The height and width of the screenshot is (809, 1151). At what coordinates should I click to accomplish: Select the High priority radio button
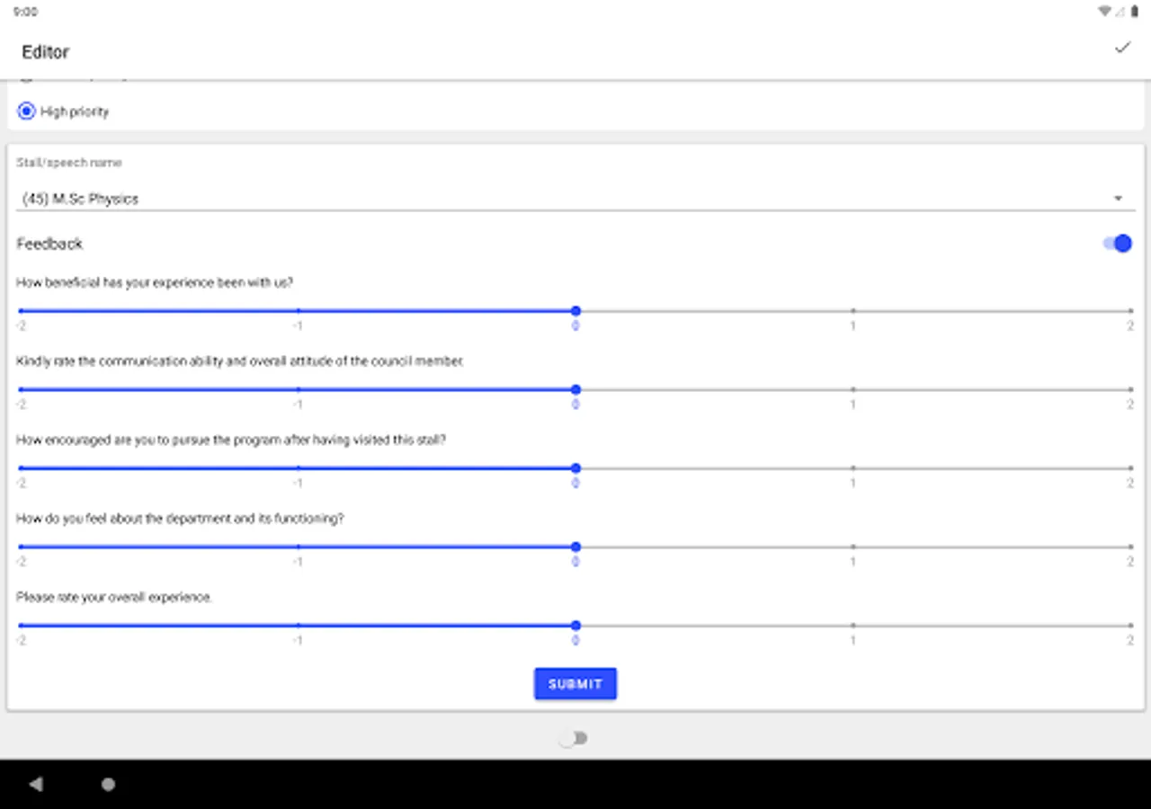coord(26,111)
